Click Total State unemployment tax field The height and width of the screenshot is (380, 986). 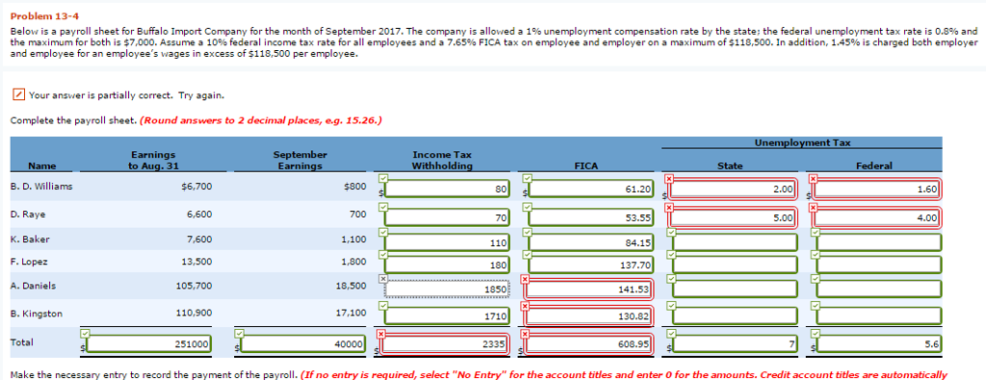[735, 343]
